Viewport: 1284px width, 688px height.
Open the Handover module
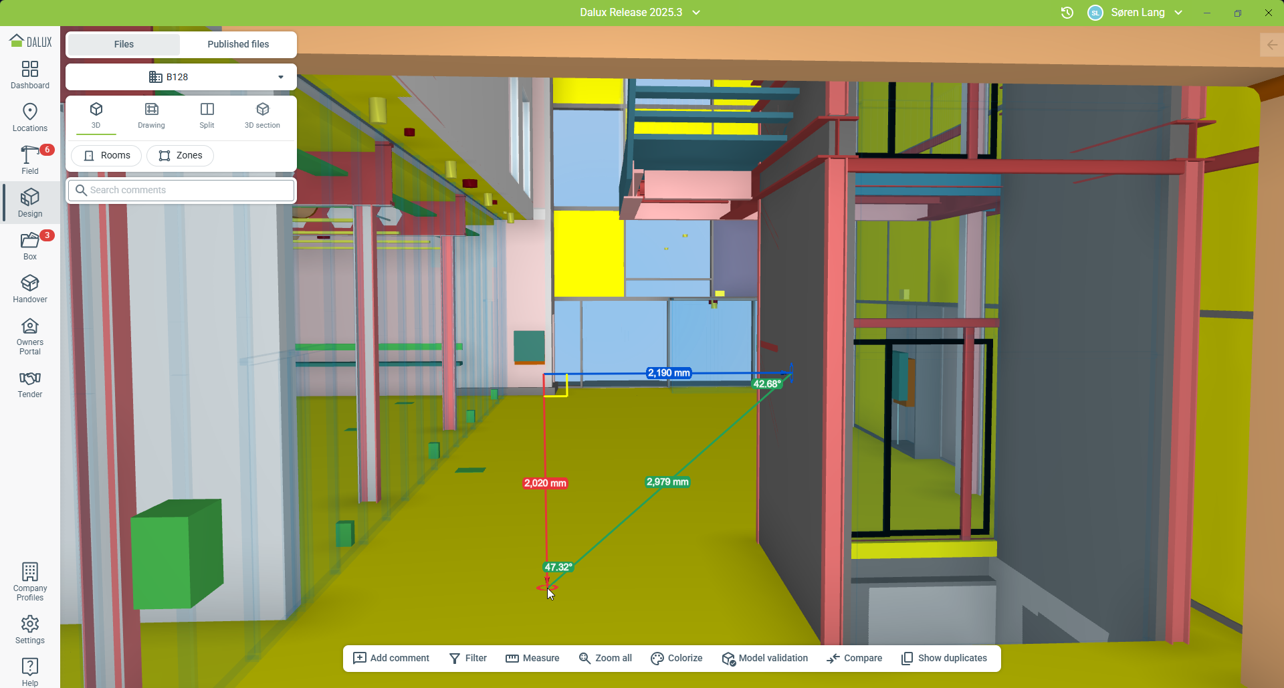click(x=30, y=289)
